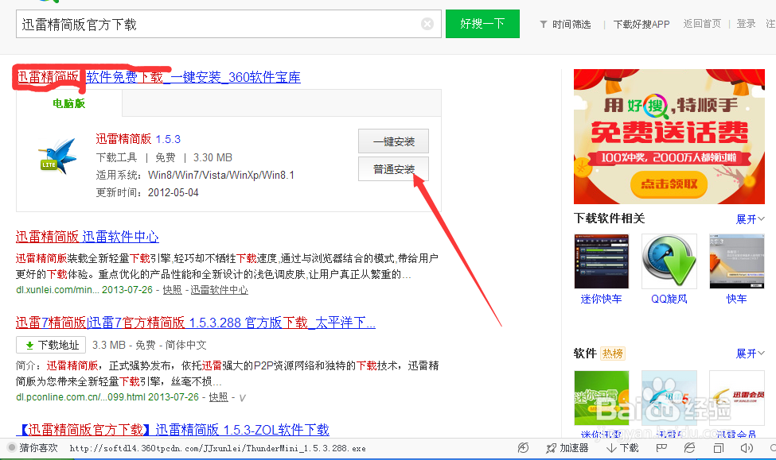Viewport: 776px width, 460px height.
Task: Click the 好搜一下 search button
Action: pos(482,24)
